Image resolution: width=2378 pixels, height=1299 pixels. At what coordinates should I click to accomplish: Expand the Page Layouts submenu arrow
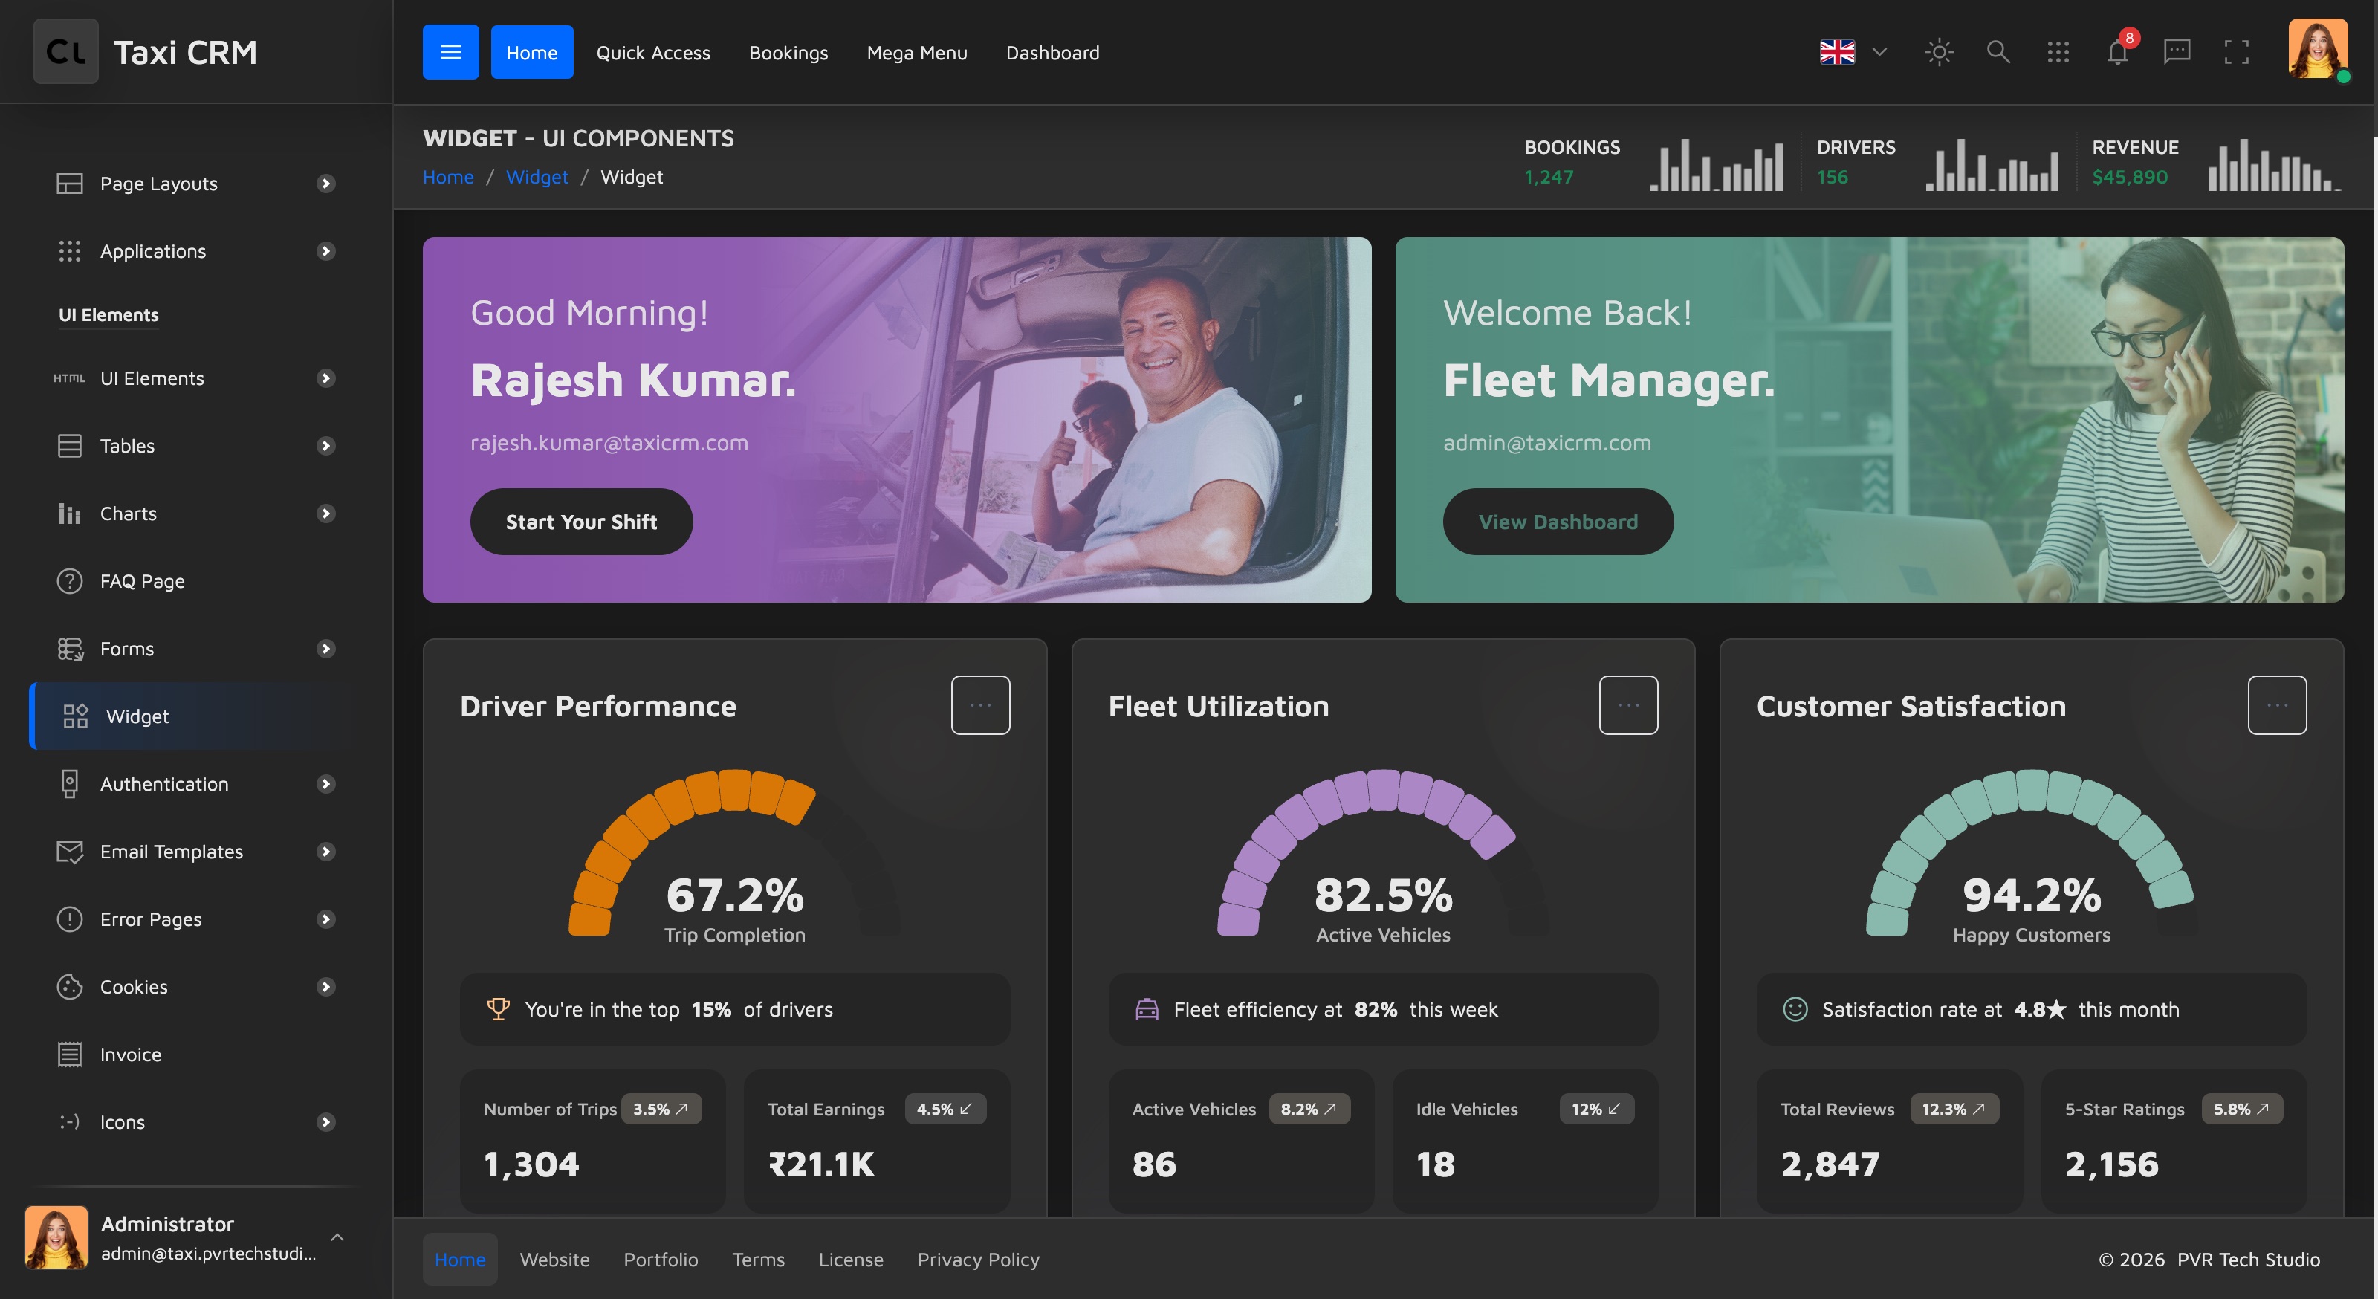point(325,184)
